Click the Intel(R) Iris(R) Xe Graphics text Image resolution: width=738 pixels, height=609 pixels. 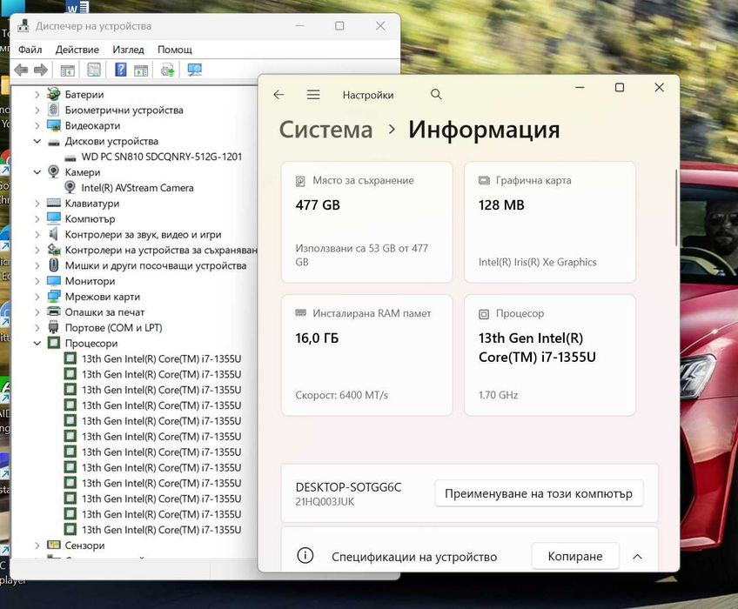point(538,262)
